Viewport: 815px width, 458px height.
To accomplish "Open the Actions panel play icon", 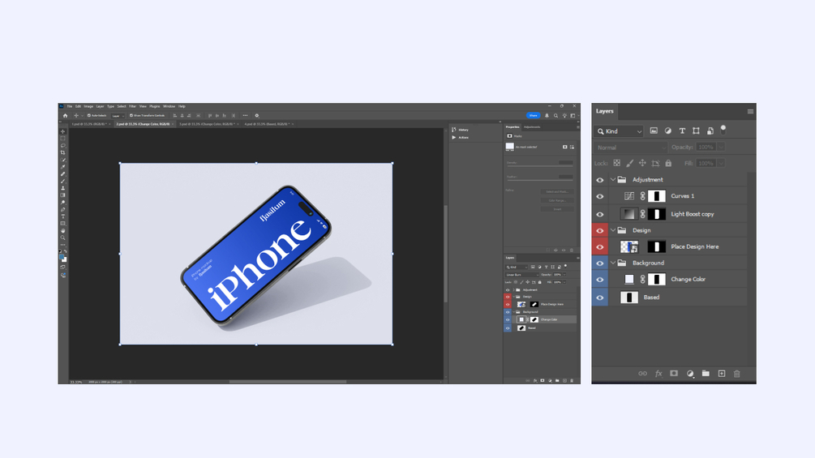I will coord(454,138).
